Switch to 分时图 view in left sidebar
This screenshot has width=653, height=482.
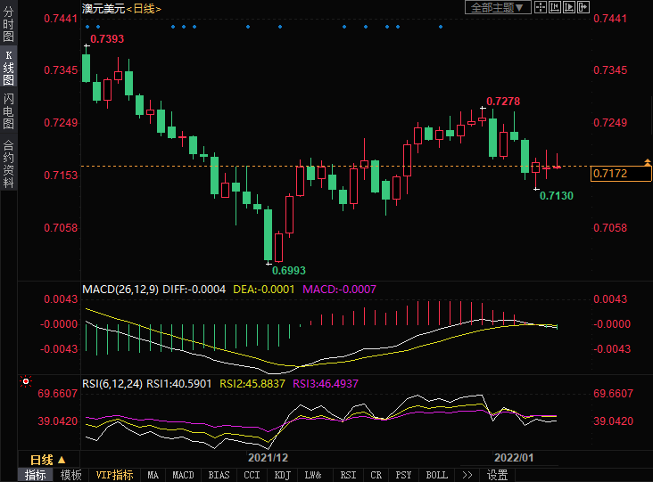[x=8, y=26]
